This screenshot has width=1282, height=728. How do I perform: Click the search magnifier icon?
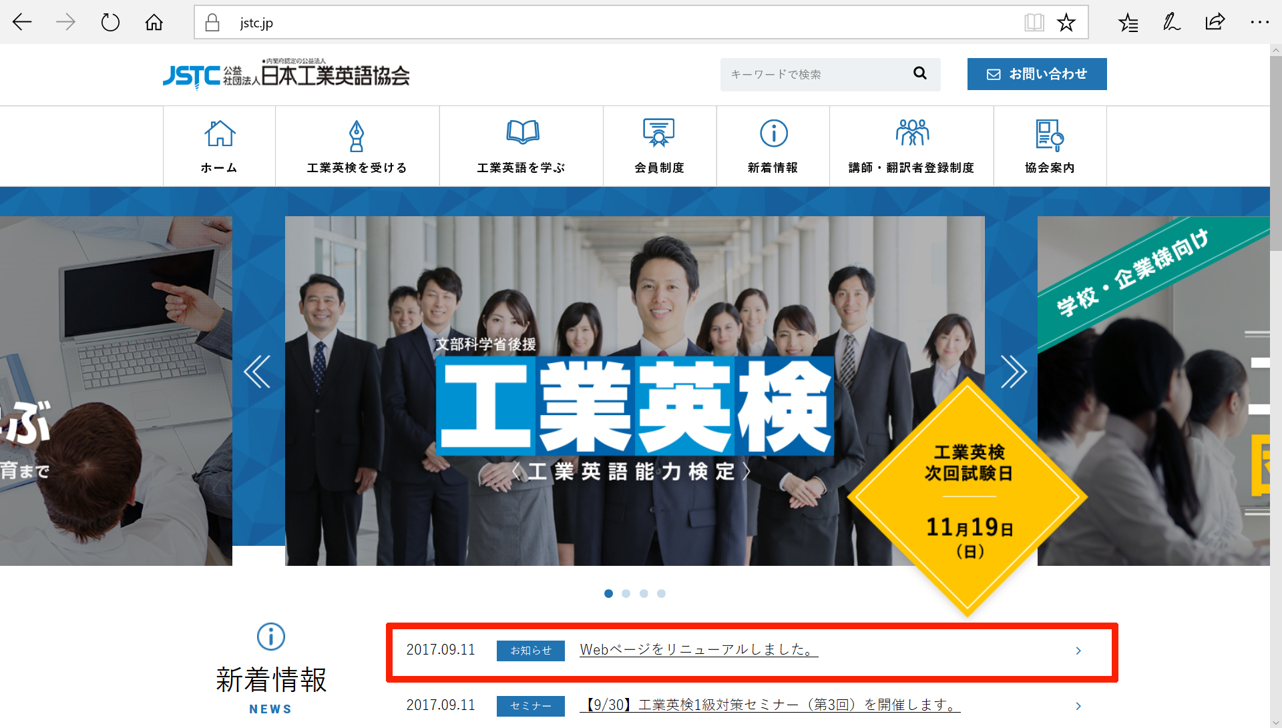click(920, 73)
